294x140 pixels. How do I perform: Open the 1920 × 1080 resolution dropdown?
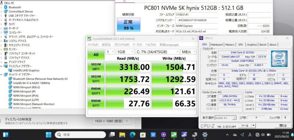tap(111, 121)
